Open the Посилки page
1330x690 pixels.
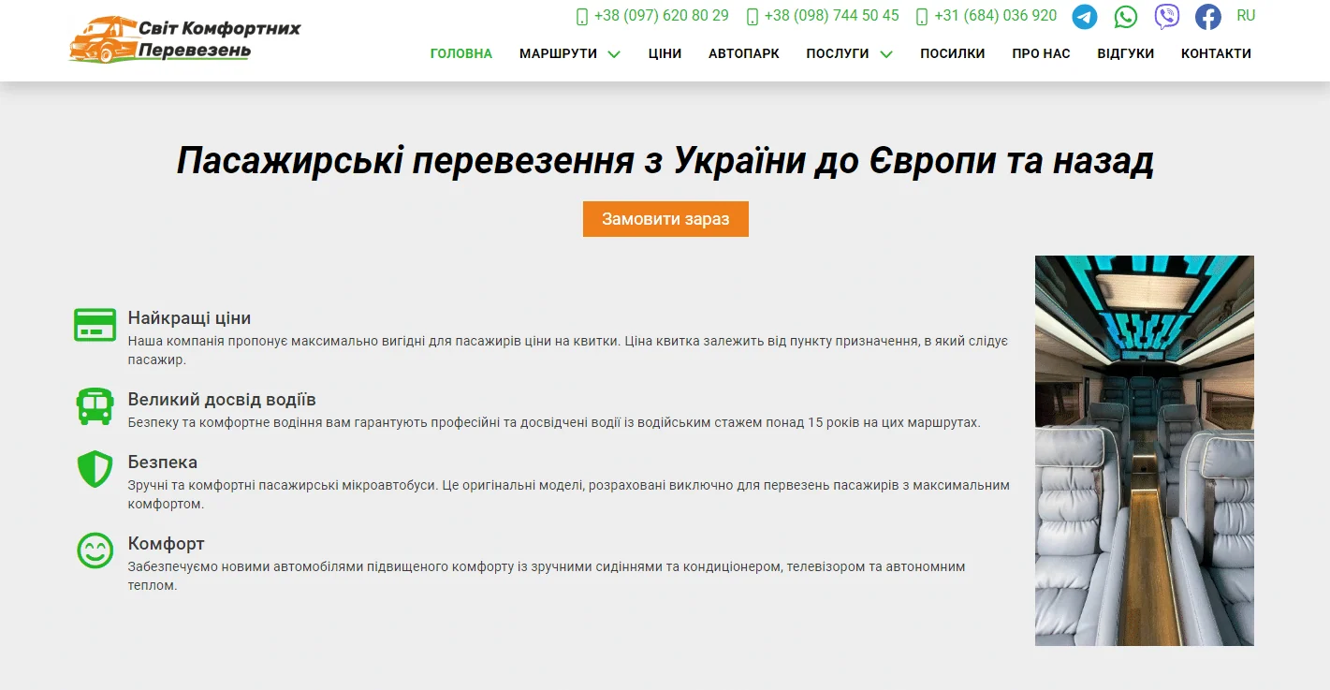[x=953, y=53]
